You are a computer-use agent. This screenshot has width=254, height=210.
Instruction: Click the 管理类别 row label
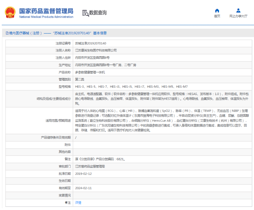(x=65, y=79)
